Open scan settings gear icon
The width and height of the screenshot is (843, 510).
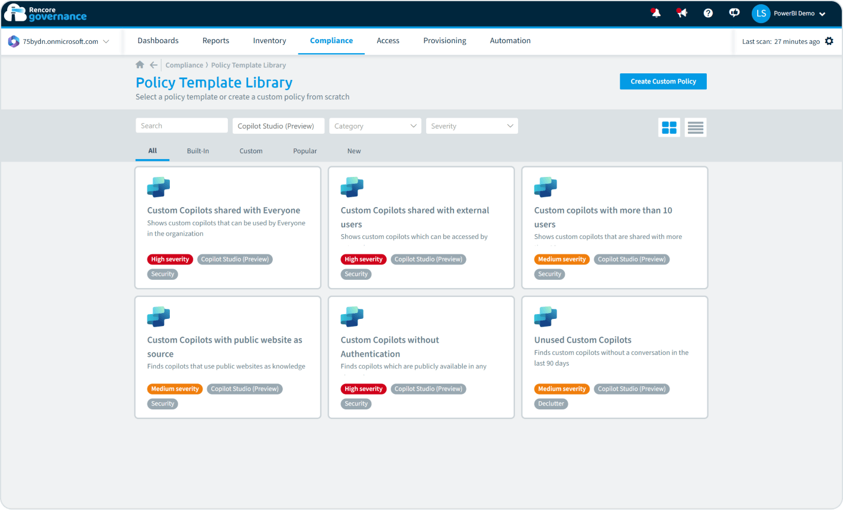829,41
